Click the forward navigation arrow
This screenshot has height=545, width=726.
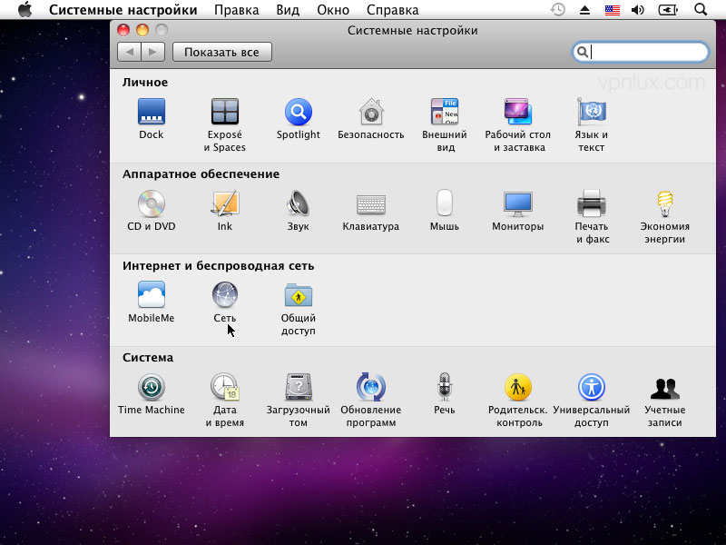point(153,52)
